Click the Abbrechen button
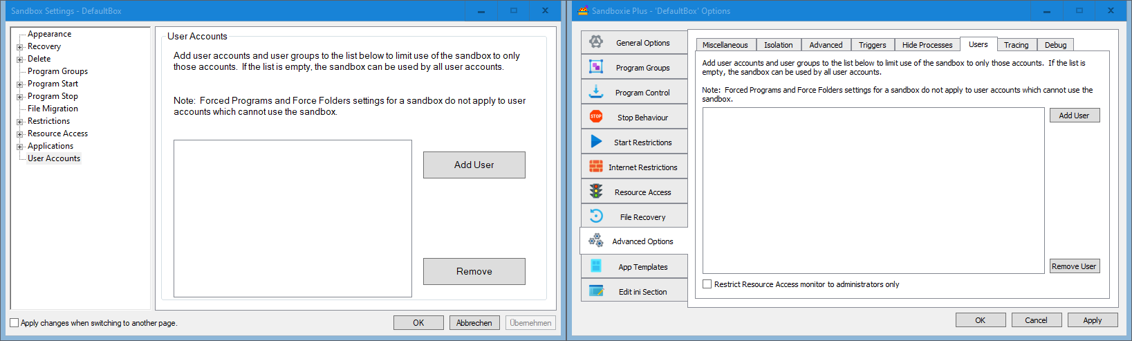1132x341 pixels. (x=474, y=323)
